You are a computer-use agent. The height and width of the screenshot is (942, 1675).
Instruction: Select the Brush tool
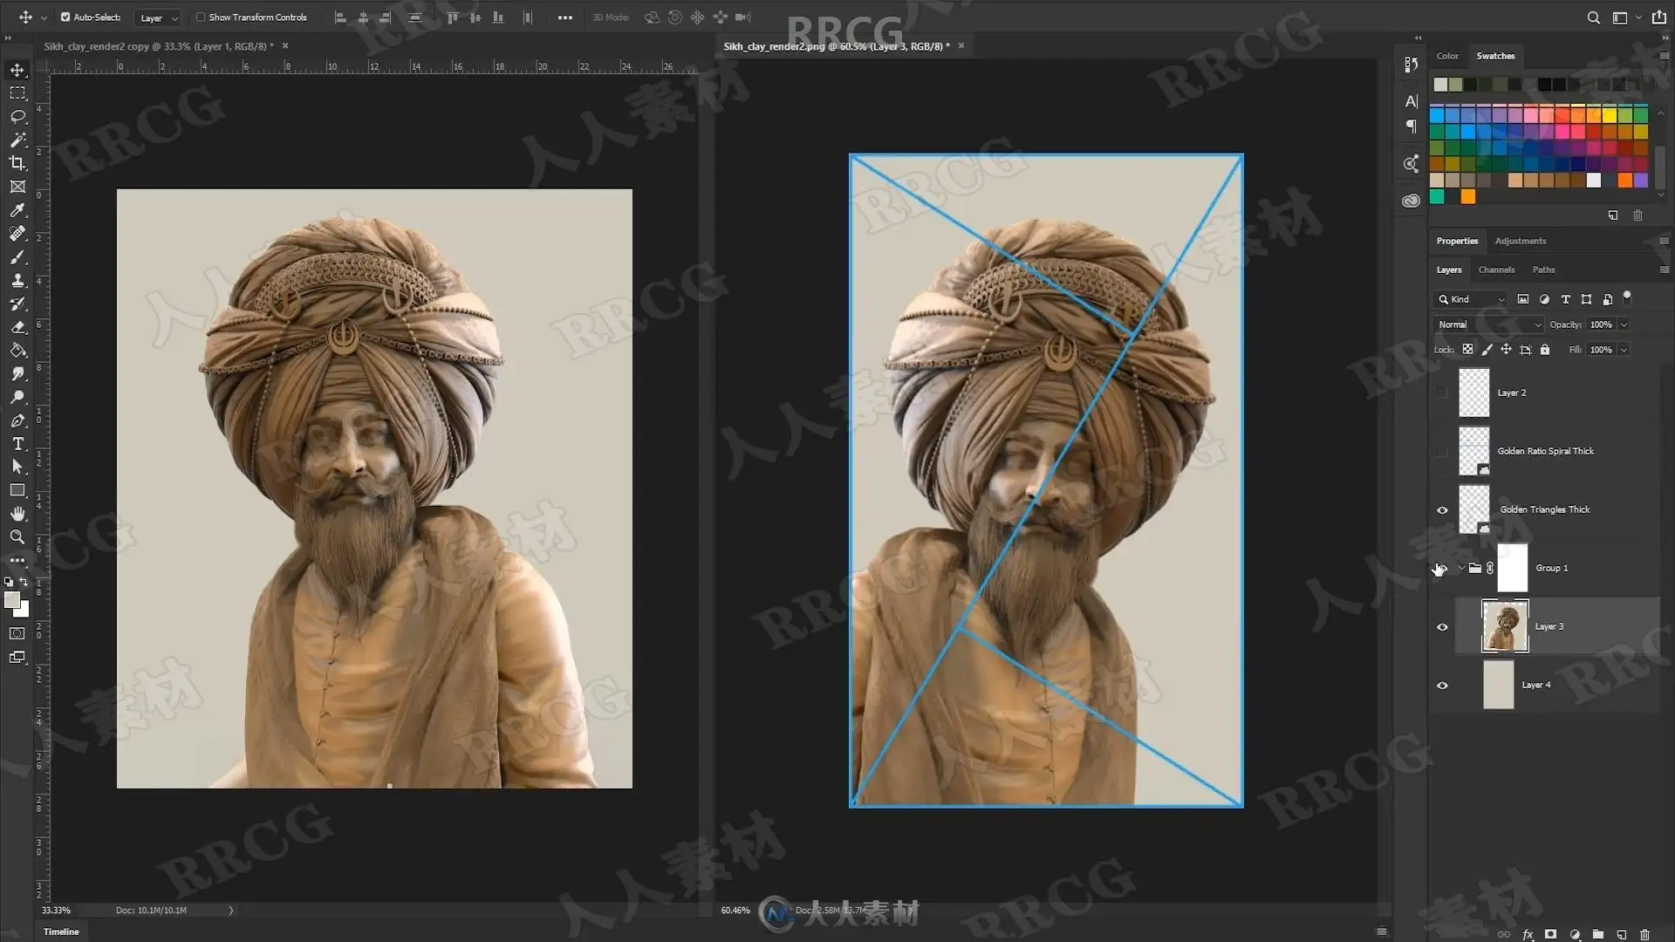(17, 257)
